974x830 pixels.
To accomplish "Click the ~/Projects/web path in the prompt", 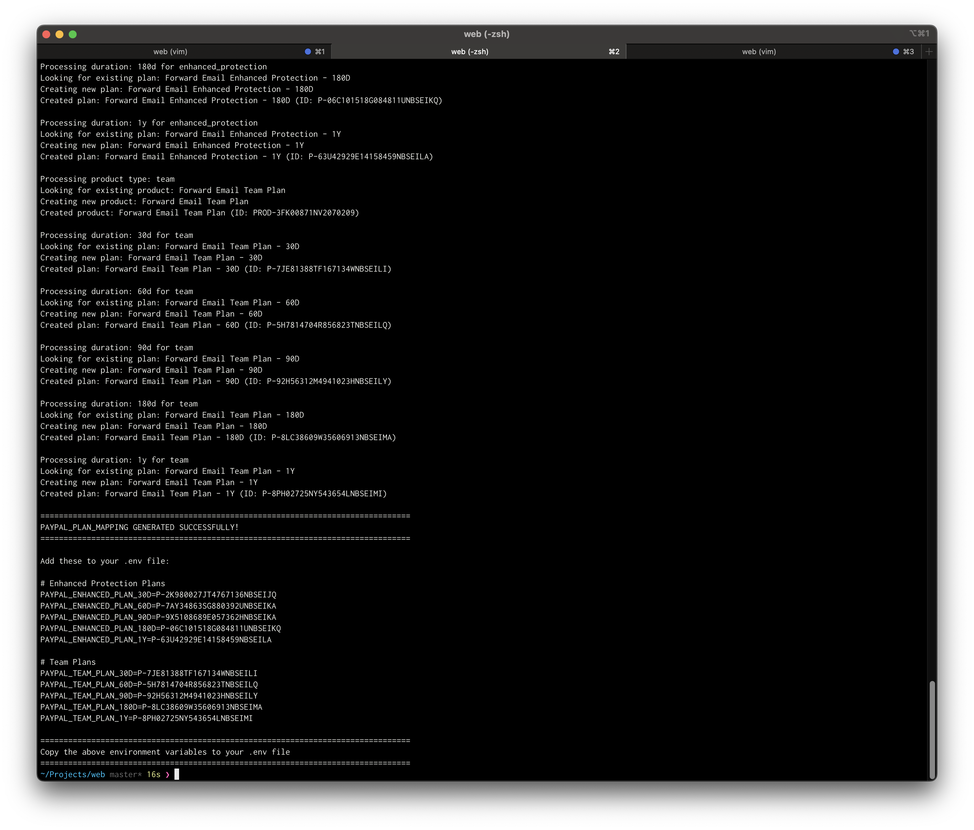I will click(72, 774).
